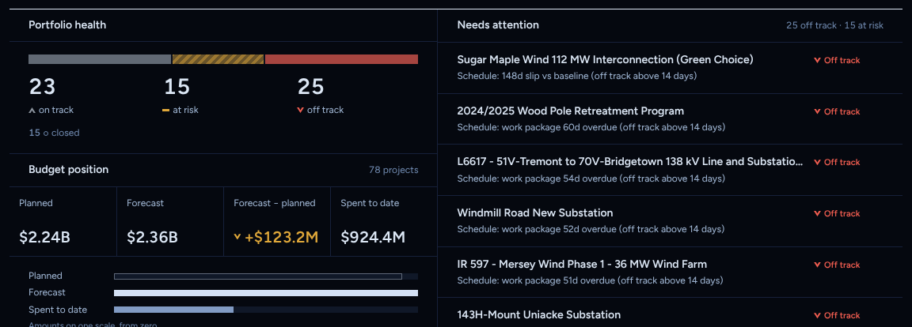The width and height of the screenshot is (912, 327).
Task: Click the 25 off track count
Action: click(310, 87)
